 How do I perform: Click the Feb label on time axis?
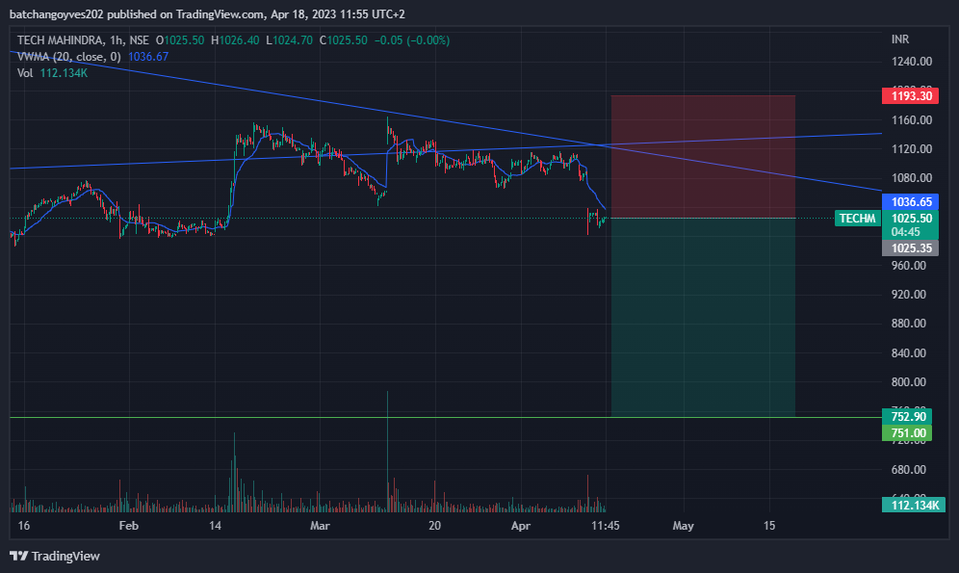click(128, 526)
